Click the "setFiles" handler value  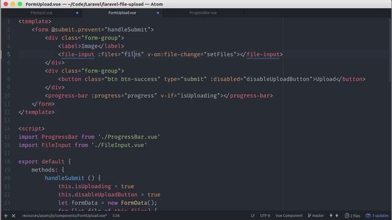[220, 54]
